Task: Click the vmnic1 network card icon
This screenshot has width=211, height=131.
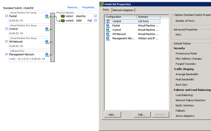Action: pyautogui.click(x=63, y=16)
